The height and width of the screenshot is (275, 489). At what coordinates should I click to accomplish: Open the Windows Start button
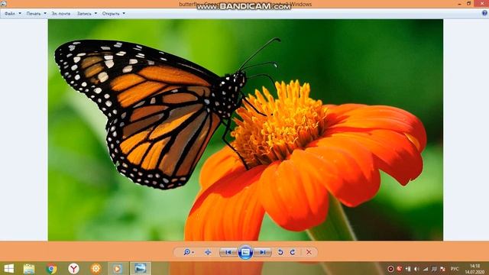pos(8,268)
